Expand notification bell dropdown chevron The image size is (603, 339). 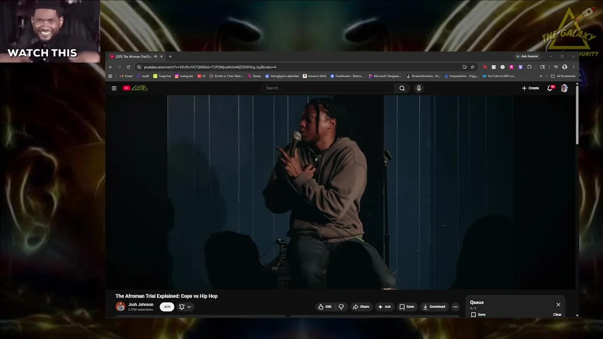point(189,307)
